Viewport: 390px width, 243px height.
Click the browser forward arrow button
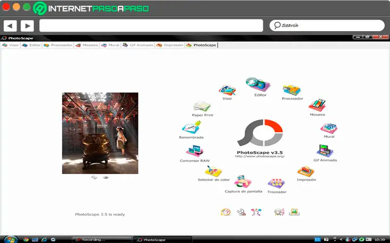(x=27, y=26)
